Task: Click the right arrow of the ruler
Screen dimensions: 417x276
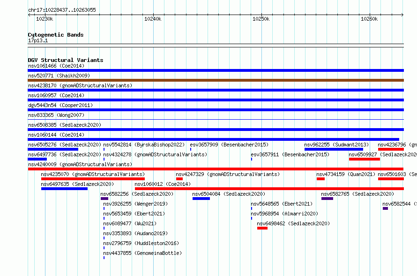Action: [x=402, y=15]
